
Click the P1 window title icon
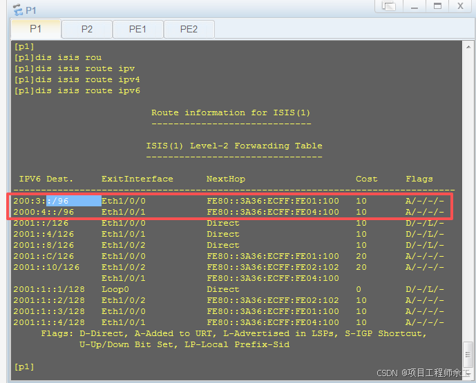pyautogui.click(x=18, y=10)
